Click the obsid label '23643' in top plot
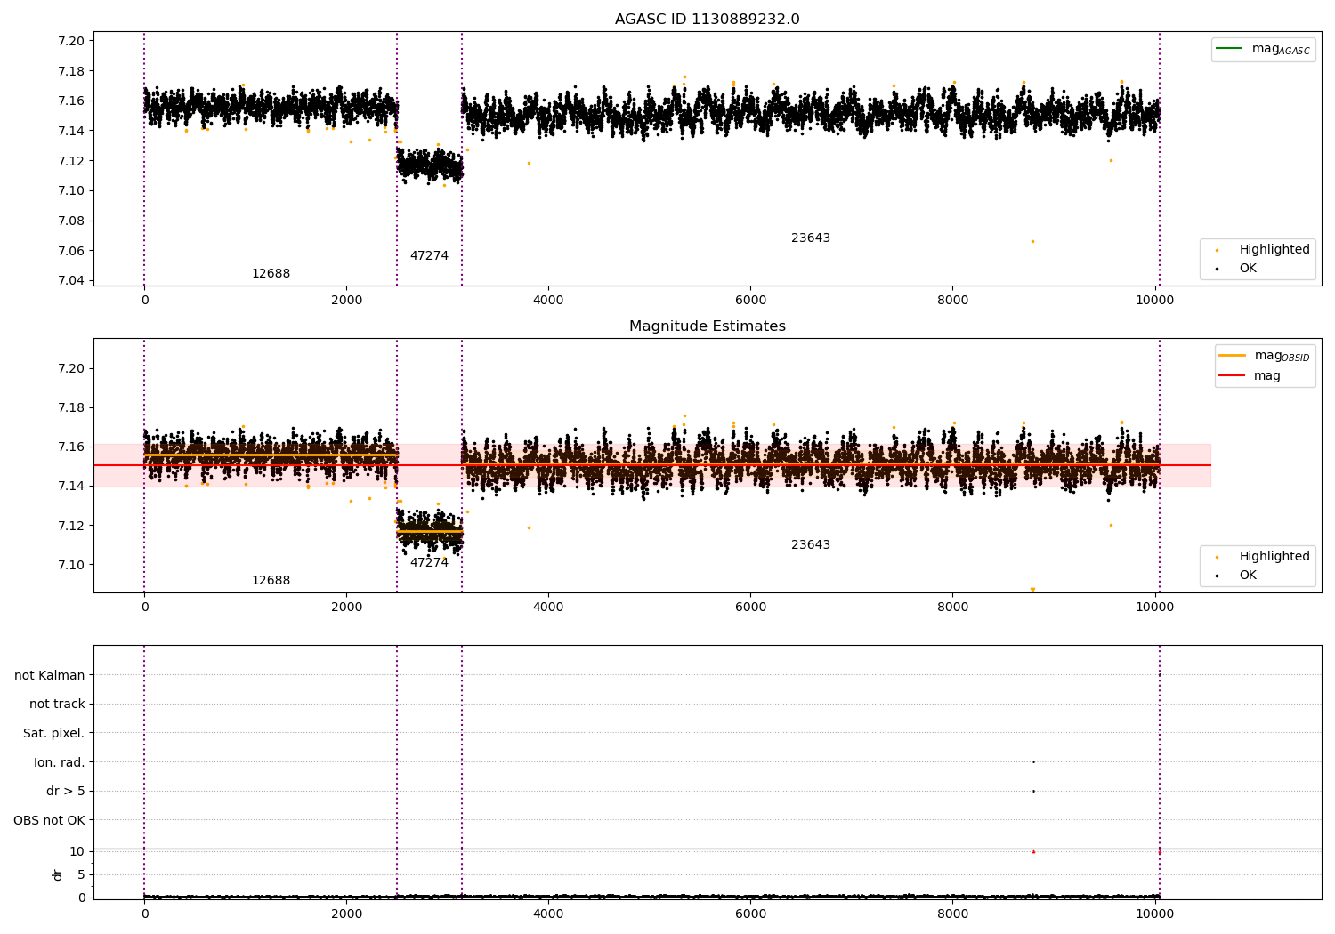1335x934 pixels. 811,238
